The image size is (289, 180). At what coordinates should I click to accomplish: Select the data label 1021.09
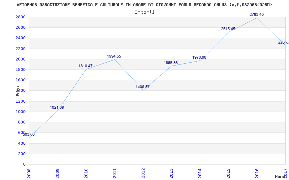point(57,107)
